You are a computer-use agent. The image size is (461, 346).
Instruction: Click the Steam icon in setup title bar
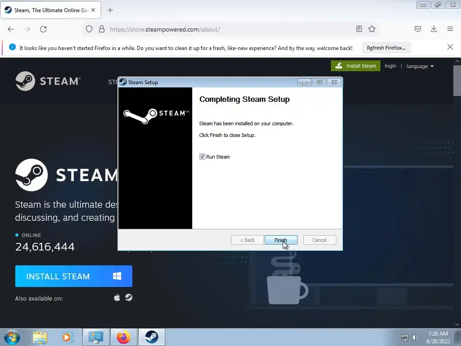pyautogui.click(x=123, y=82)
